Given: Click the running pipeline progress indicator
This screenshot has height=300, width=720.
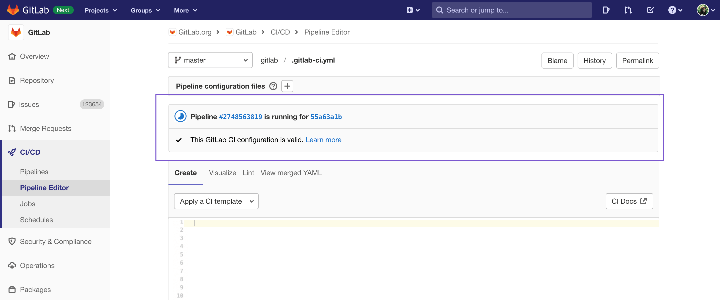Looking at the screenshot, I should pos(181,116).
